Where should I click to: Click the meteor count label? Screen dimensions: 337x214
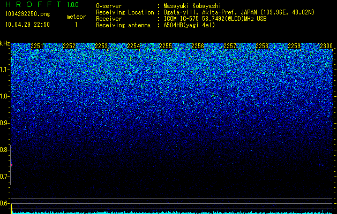[x=76, y=17]
